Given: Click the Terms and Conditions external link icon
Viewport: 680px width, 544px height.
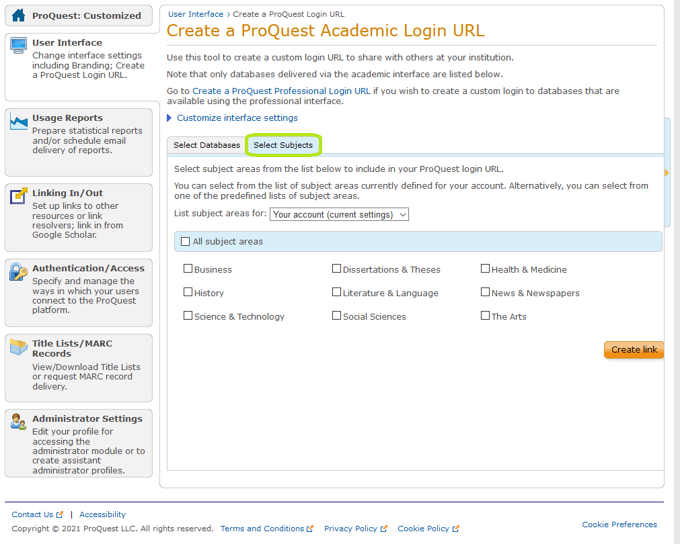Looking at the screenshot, I should tap(310, 529).
